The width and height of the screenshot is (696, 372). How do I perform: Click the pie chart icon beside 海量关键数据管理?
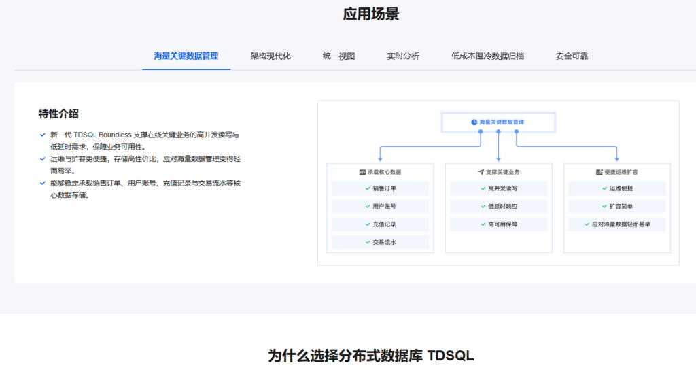(x=474, y=122)
